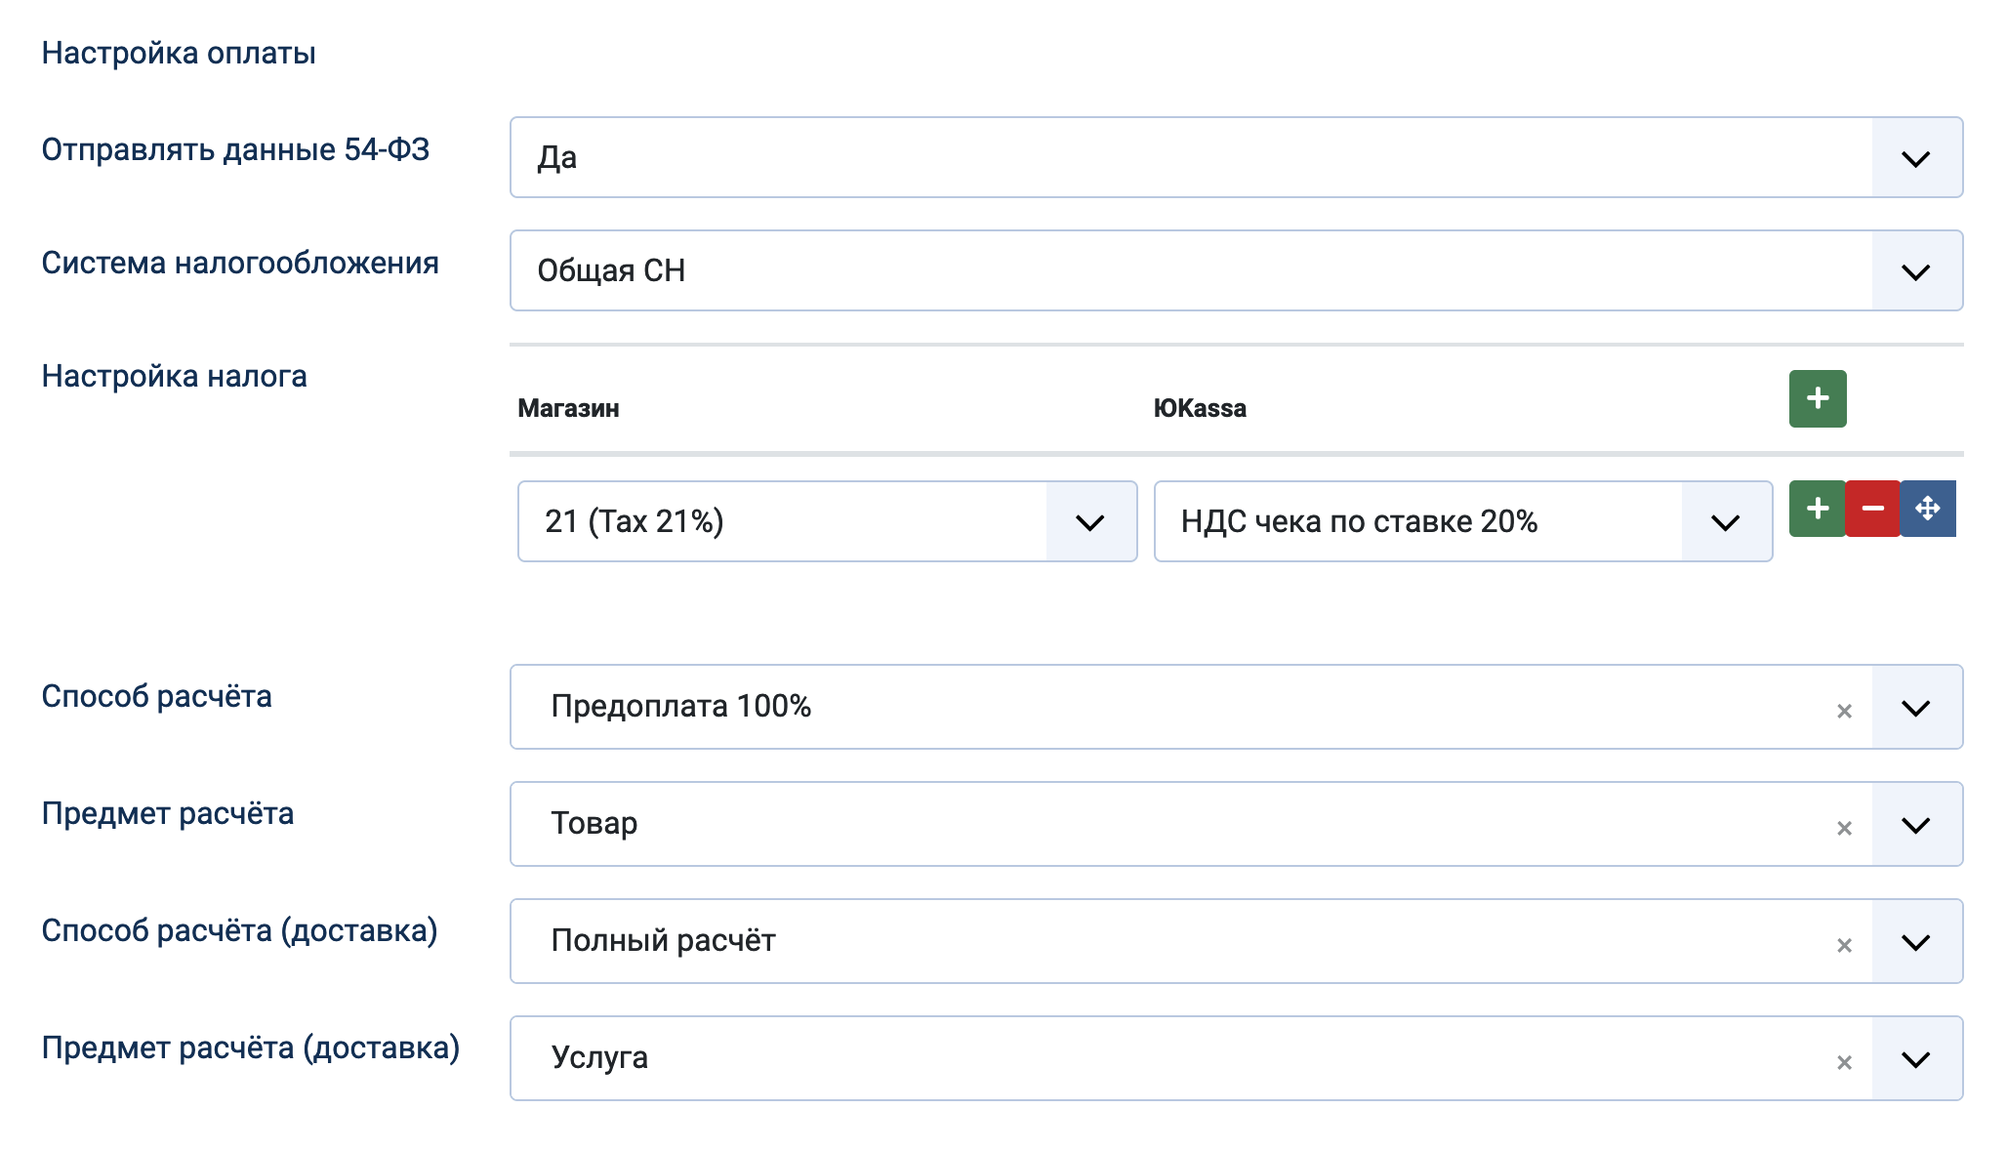This screenshot has height=1150, width=2007.
Task: Click the blue move handle on the tax row
Action: click(1927, 509)
